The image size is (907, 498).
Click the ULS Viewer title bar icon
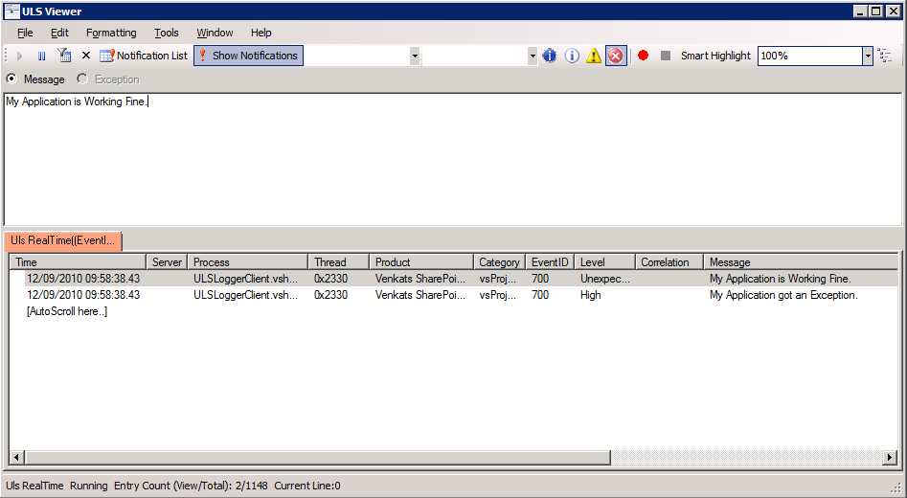[11, 11]
